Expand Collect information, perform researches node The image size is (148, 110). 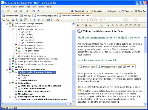point(10,59)
